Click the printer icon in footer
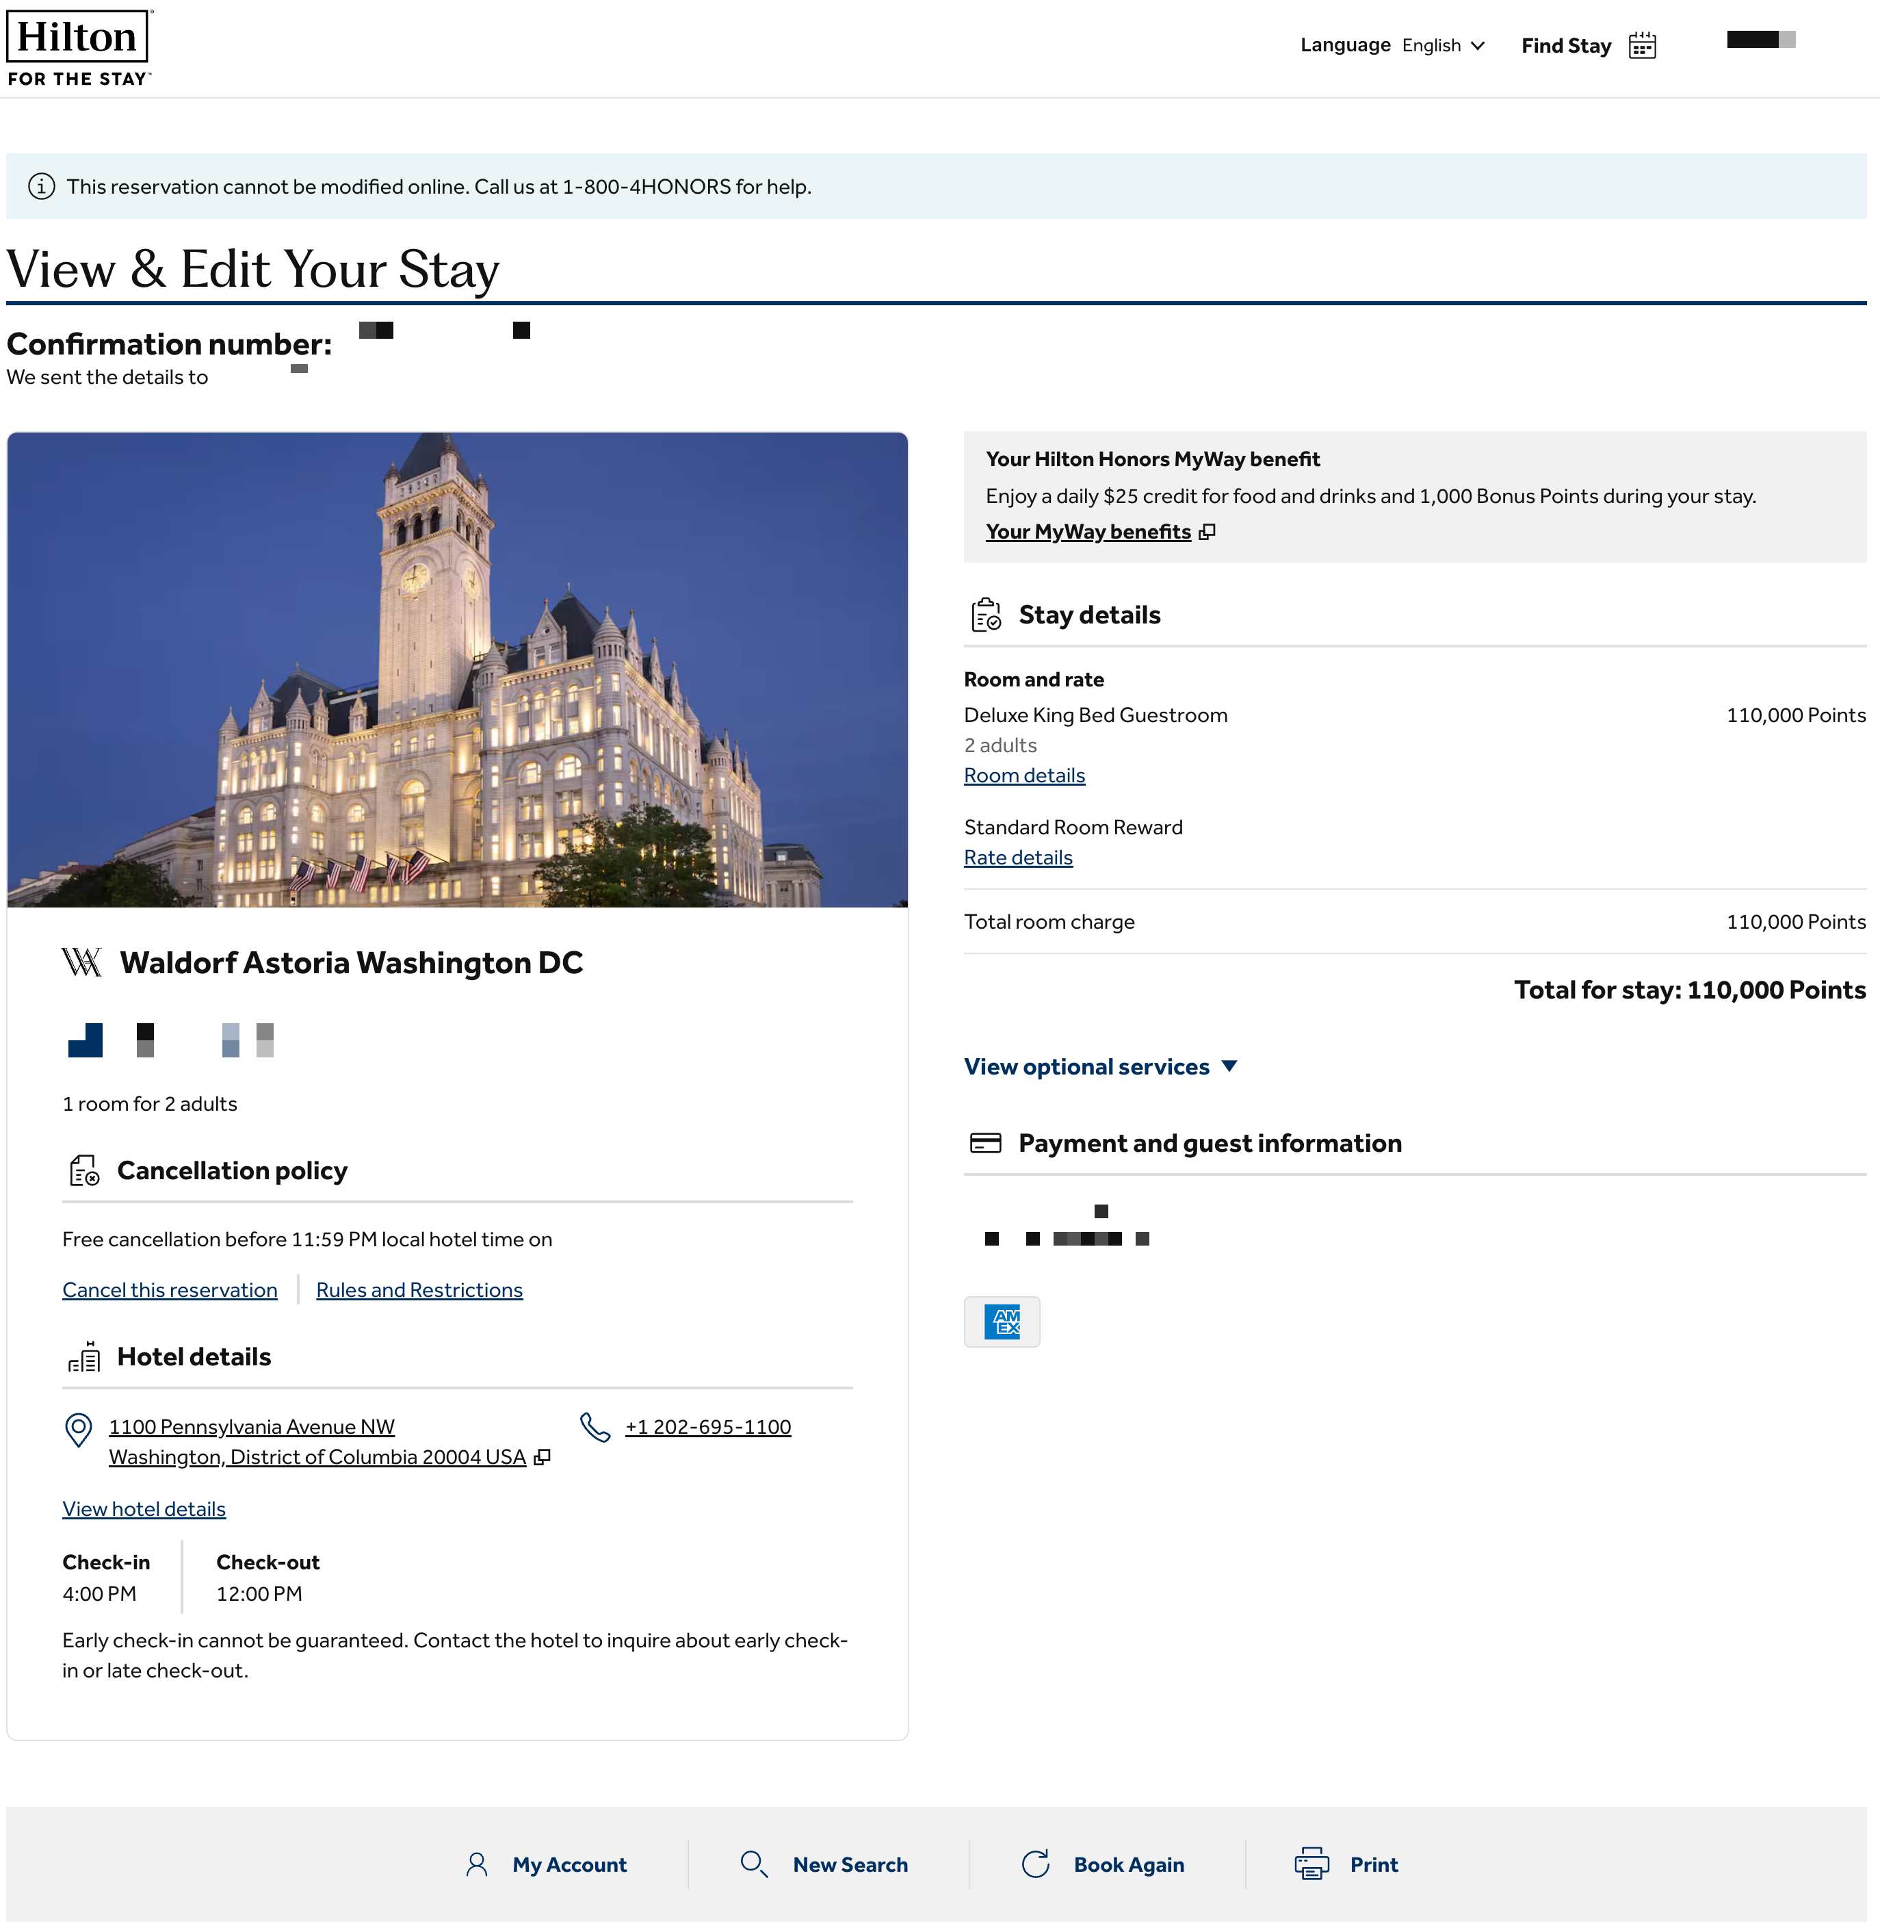1880x1930 pixels. pos(1311,1864)
